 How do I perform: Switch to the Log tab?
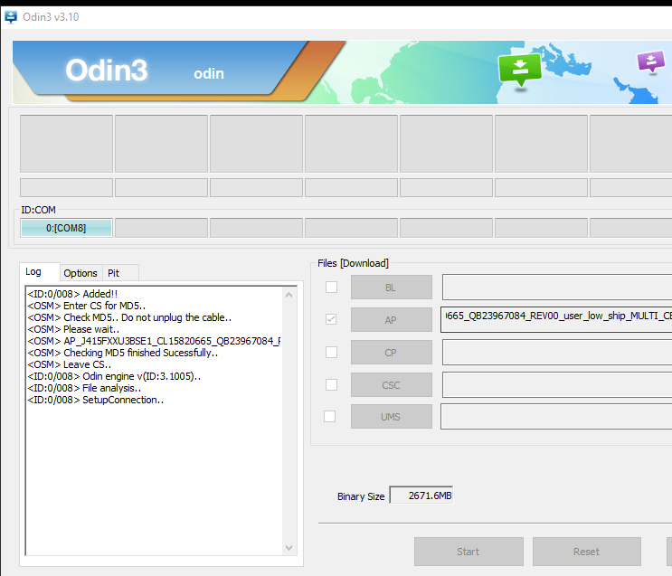pos(40,271)
